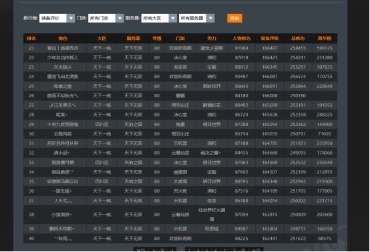Expand the 所有服务器 server dropdown
370x252 pixels.
(x=196, y=18)
